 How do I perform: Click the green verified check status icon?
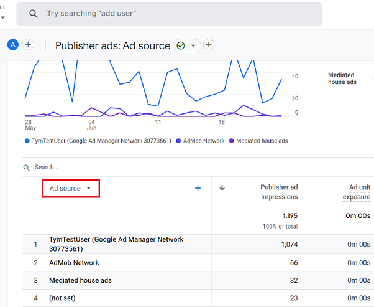pyautogui.click(x=181, y=45)
